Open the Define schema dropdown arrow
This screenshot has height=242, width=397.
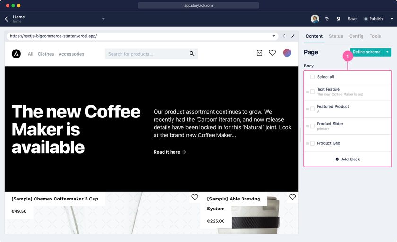[388, 52]
